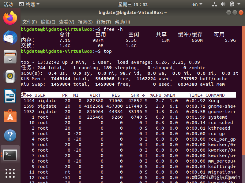Open the Help question mark icon
Image resolution: width=245 pixels, height=183 pixels.
10,135
